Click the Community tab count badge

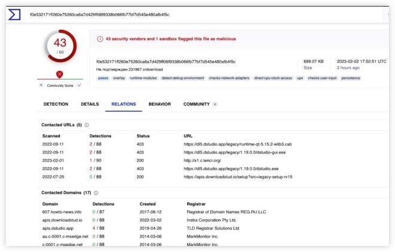(x=215, y=105)
